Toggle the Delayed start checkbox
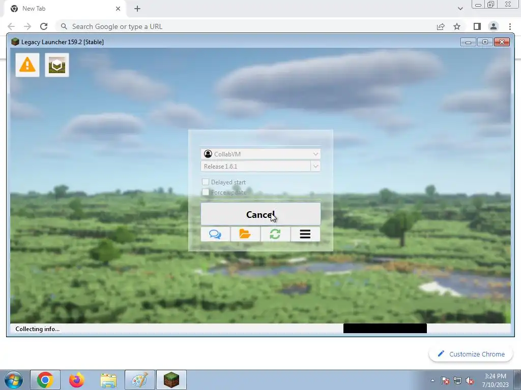The image size is (521, 390). point(206,182)
